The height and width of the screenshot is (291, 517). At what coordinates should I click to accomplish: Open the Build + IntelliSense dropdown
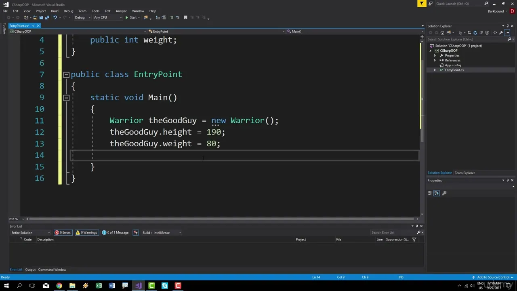coord(162,232)
